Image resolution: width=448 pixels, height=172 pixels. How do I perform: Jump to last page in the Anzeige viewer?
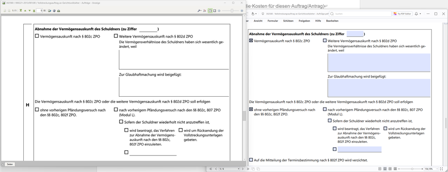click(x=34, y=11)
